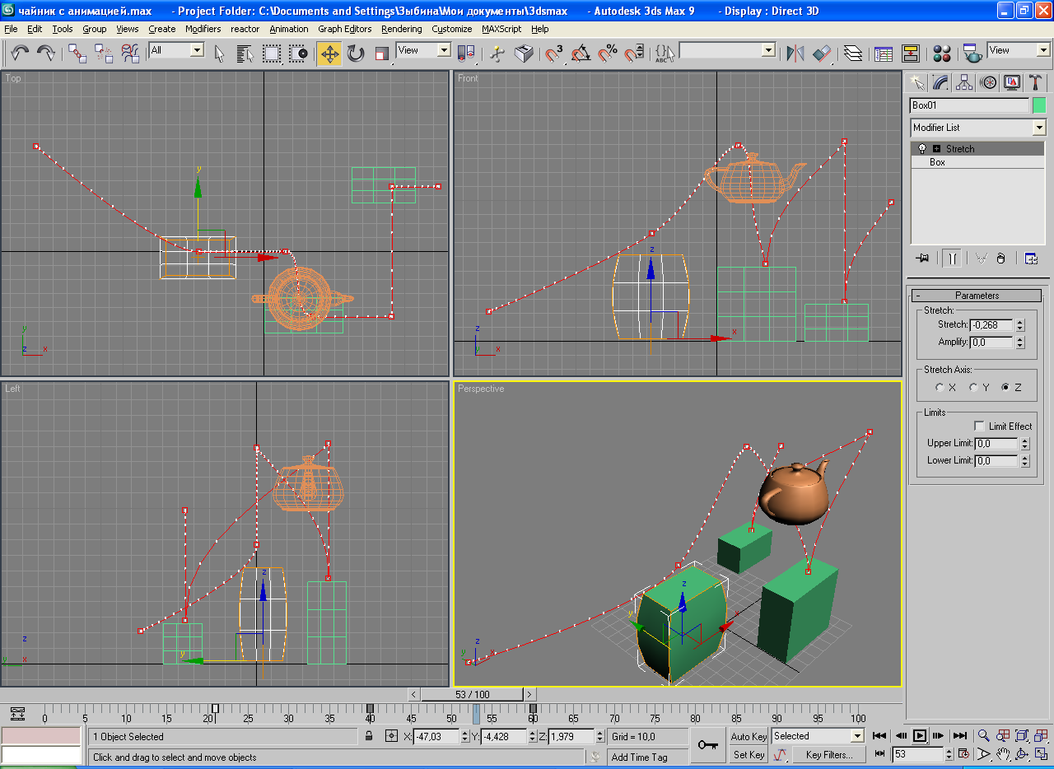This screenshot has width=1054, height=769.
Task: Open the key mode 'Selected' dropdown
Action: [x=857, y=736]
